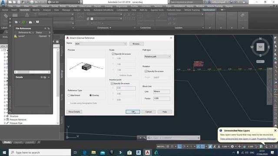The width and height of the screenshot is (278, 156).
Task: Open the Annotate ribbon tab
Action: point(25,10)
